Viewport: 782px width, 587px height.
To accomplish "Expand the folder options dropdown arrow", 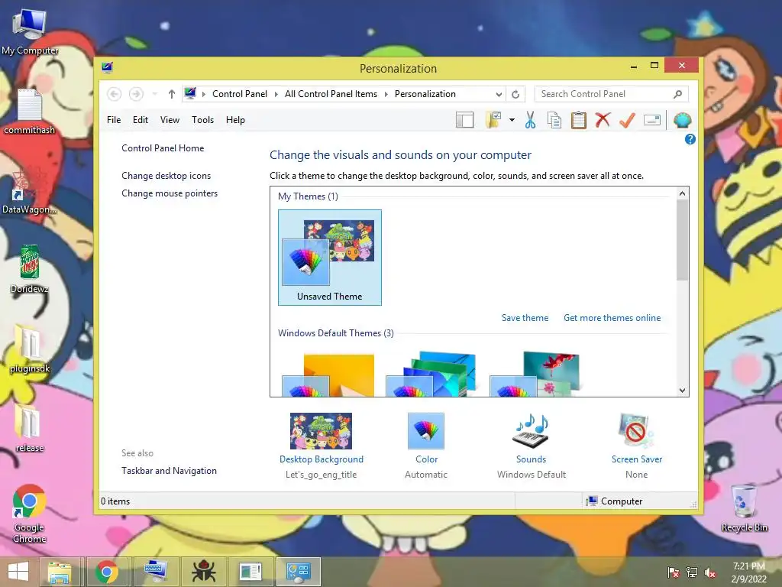I will [x=512, y=120].
